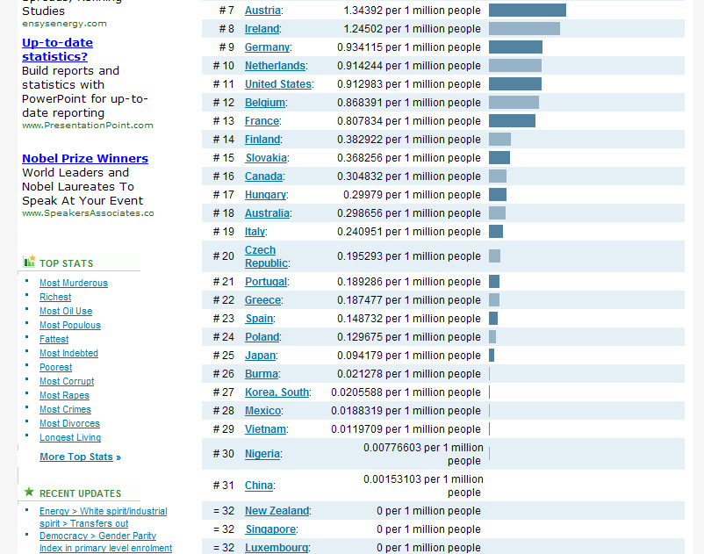
Task: Click Germany's 0.934115 per 1 million value
Action: pyautogui.click(x=409, y=47)
